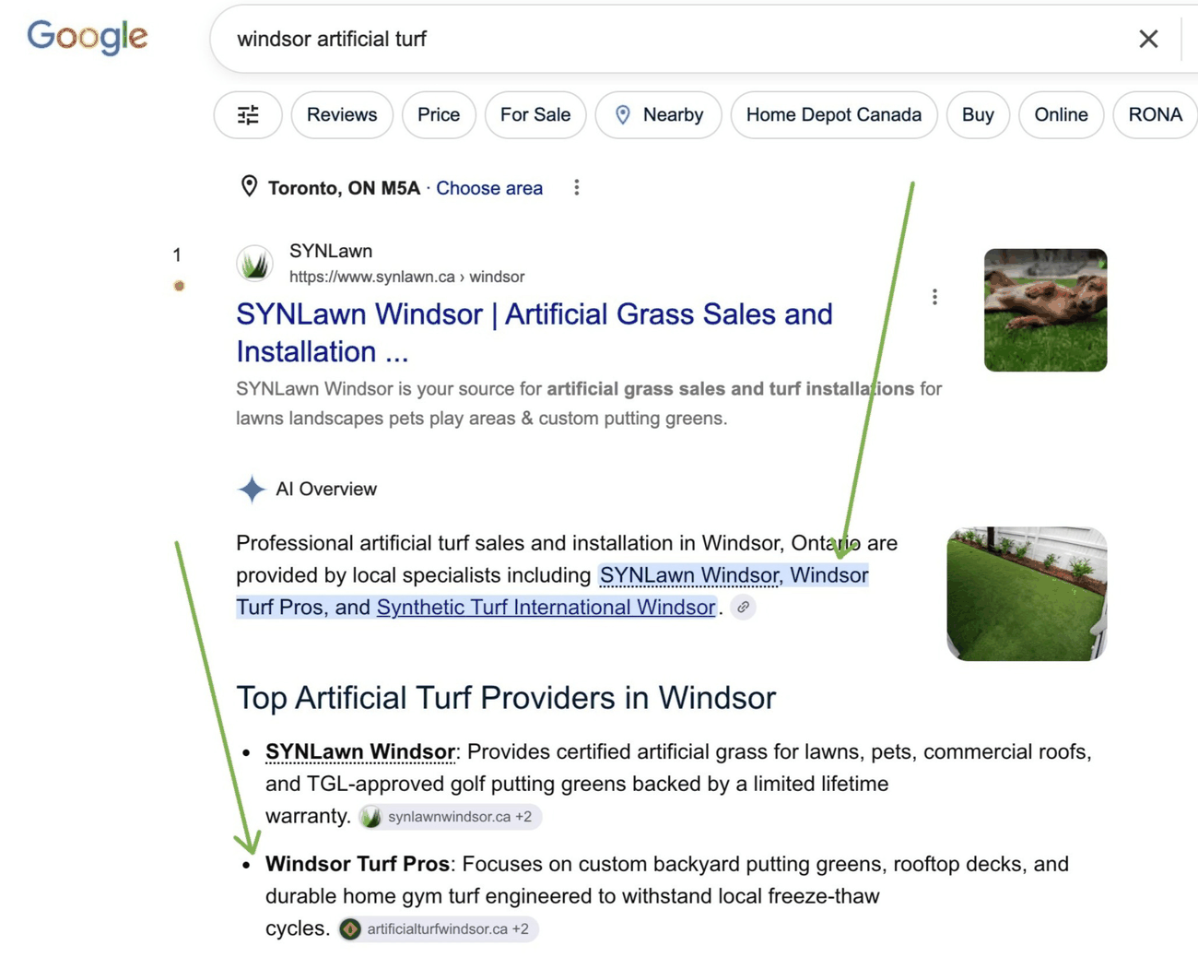Select the RONA filter chip
This screenshot has height=957, width=1198.
(x=1155, y=115)
